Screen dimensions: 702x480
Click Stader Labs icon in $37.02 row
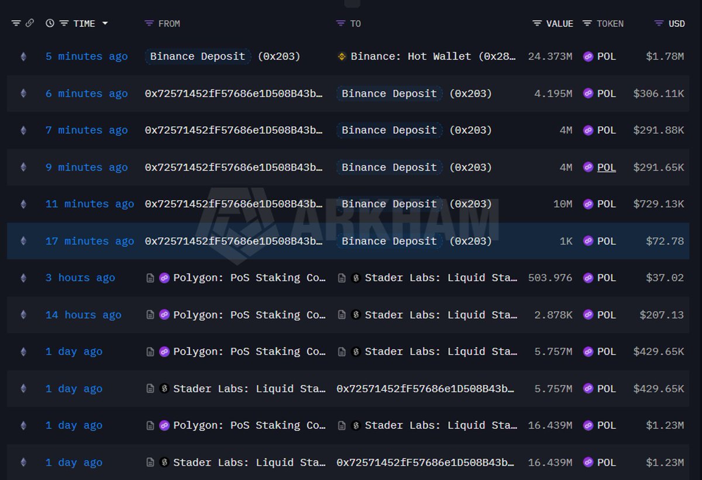point(356,278)
